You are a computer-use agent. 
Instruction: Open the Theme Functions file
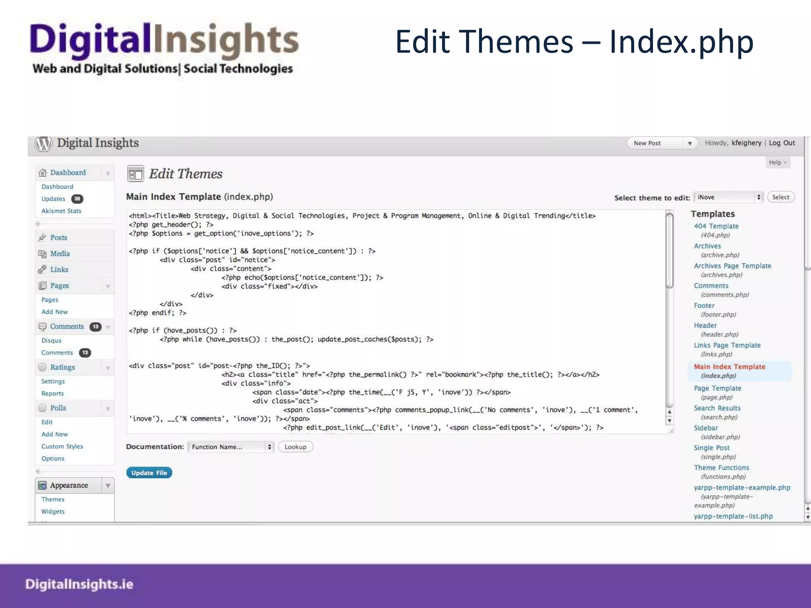[722, 467]
